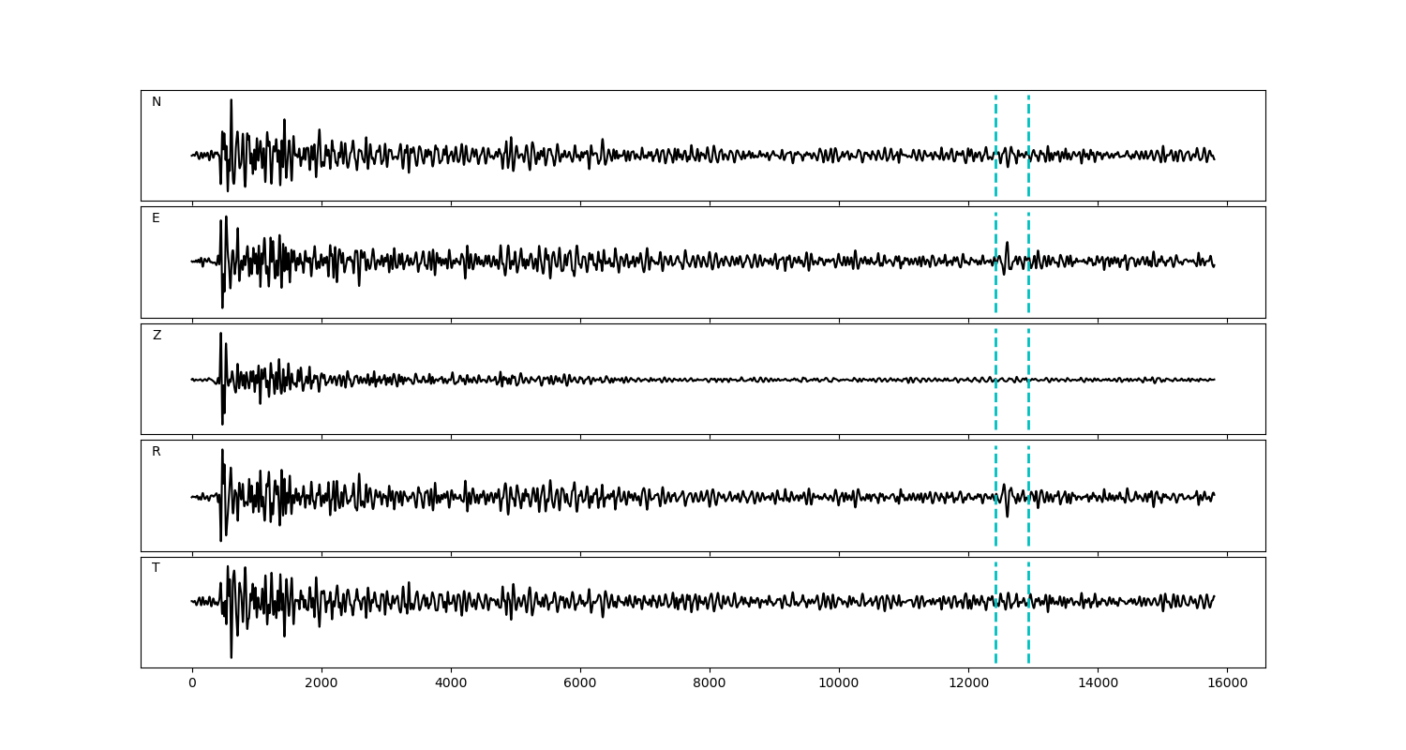Click the deepest trough in T waveform
Viewport: 1406px width, 750px height.
click(x=232, y=656)
